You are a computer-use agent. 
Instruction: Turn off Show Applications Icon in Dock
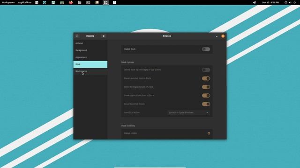coord(206,96)
